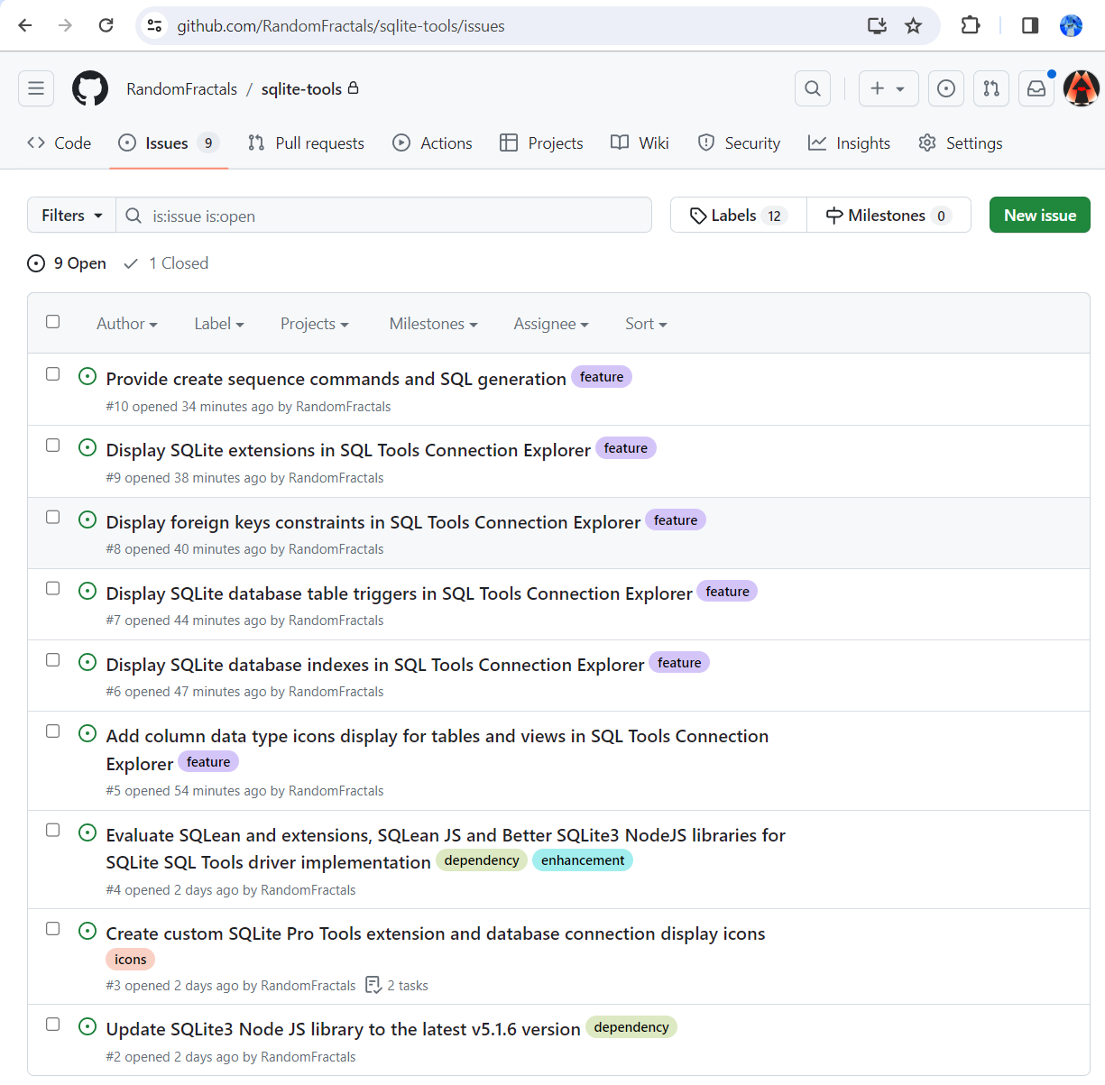
Task: Show the 1 Closed issues
Action: (x=167, y=263)
